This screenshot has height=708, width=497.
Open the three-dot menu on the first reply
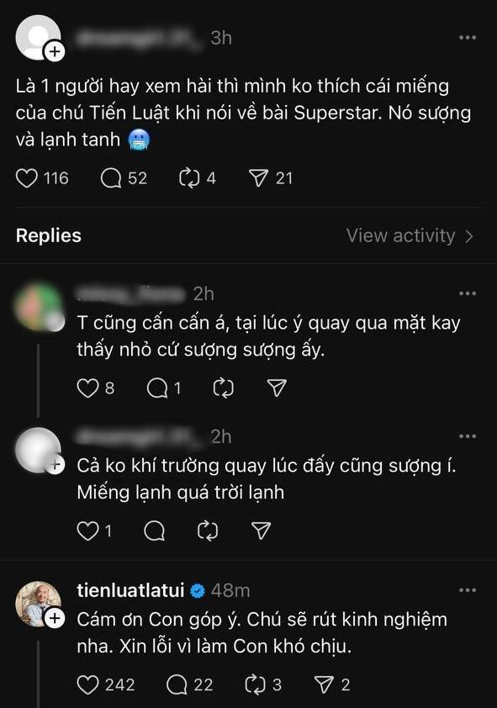(468, 293)
